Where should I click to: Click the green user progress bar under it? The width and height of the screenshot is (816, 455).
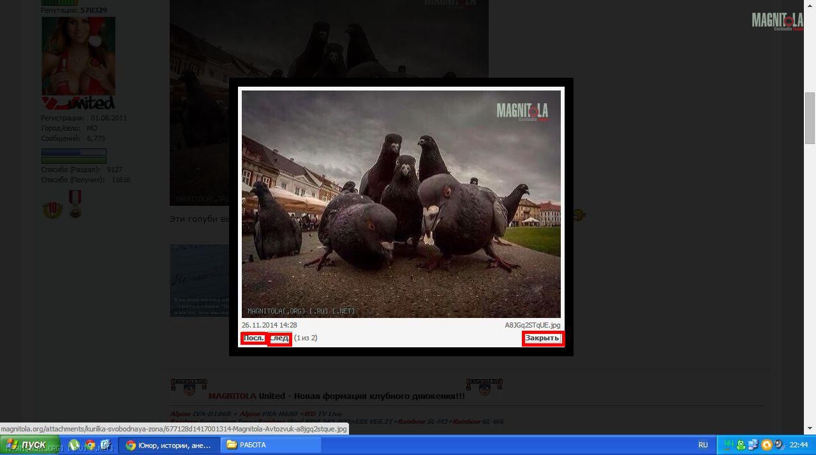(74, 160)
